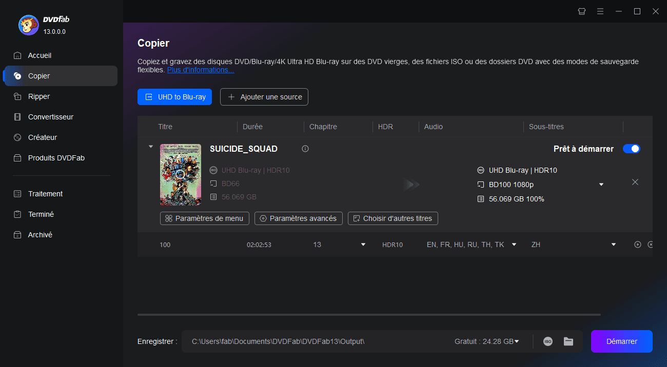This screenshot has width=667, height=367.
Task: Click the HDR10 cell of title 100
Action: [393, 245]
